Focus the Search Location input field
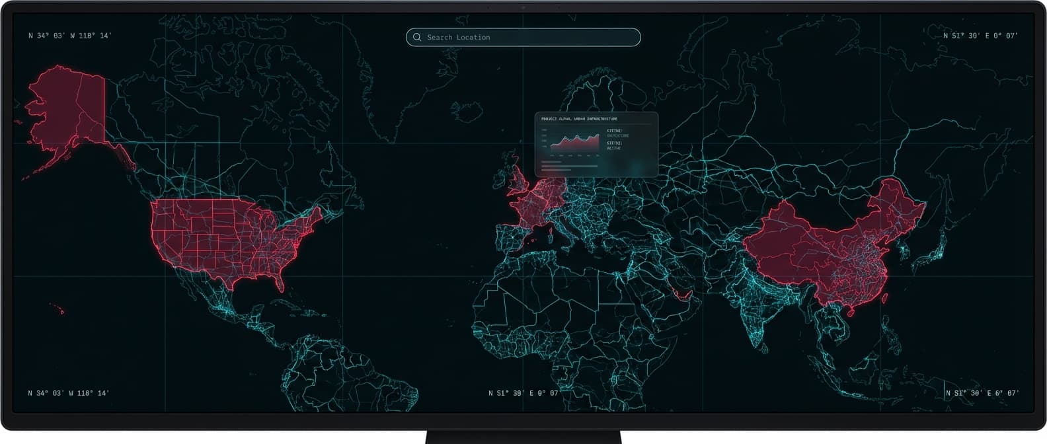The width and height of the screenshot is (1047, 444). (x=529, y=38)
